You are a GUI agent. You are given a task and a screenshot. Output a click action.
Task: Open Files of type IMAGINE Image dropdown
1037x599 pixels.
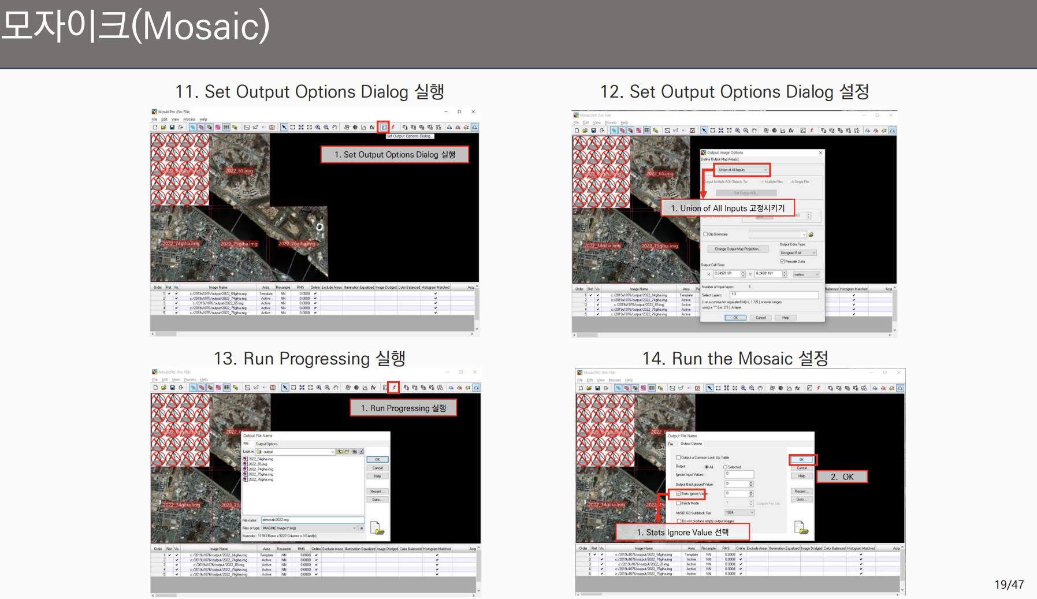point(310,528)
